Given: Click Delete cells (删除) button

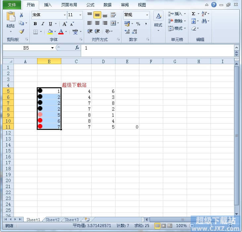Looking at the screenshot, I should (177, 21).
